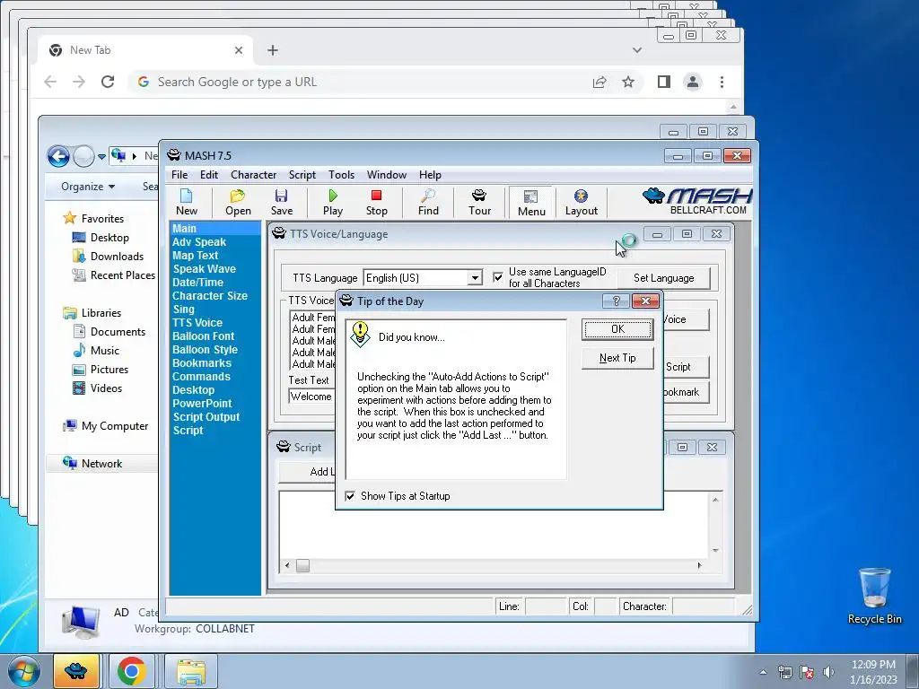Open the Windows Start menu

[x=24, y=671]
